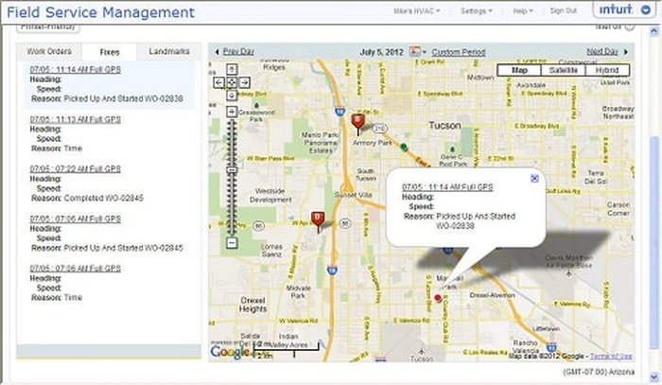Pan the map down with arrow control
Image resolution: width=662 pixels, height=385 pixels.
232,96
